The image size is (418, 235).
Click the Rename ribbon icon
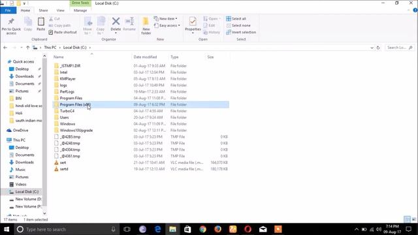129,22
